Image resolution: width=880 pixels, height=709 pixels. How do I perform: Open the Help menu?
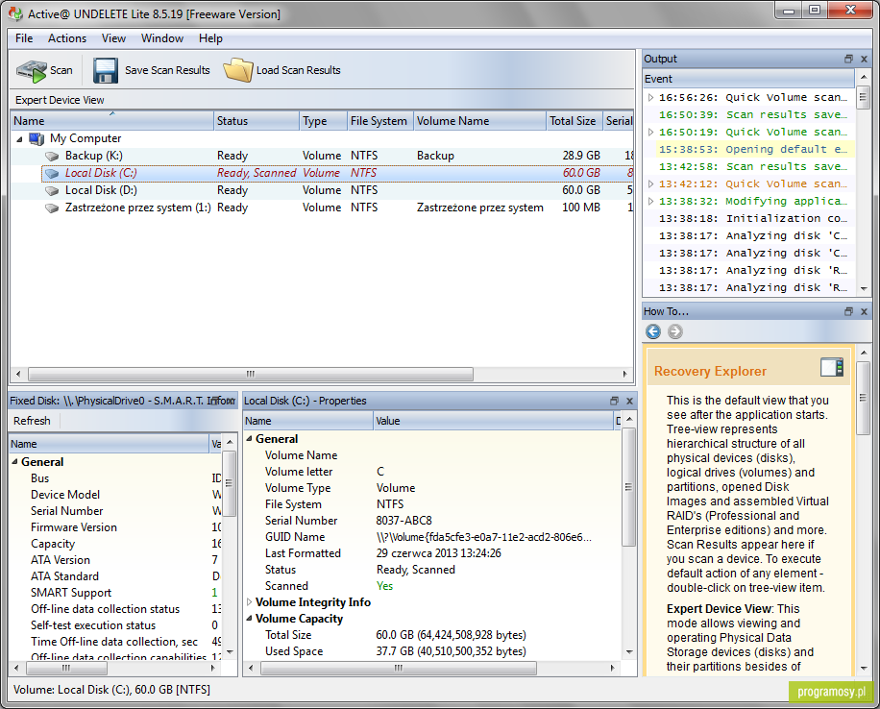click(211, 38)
